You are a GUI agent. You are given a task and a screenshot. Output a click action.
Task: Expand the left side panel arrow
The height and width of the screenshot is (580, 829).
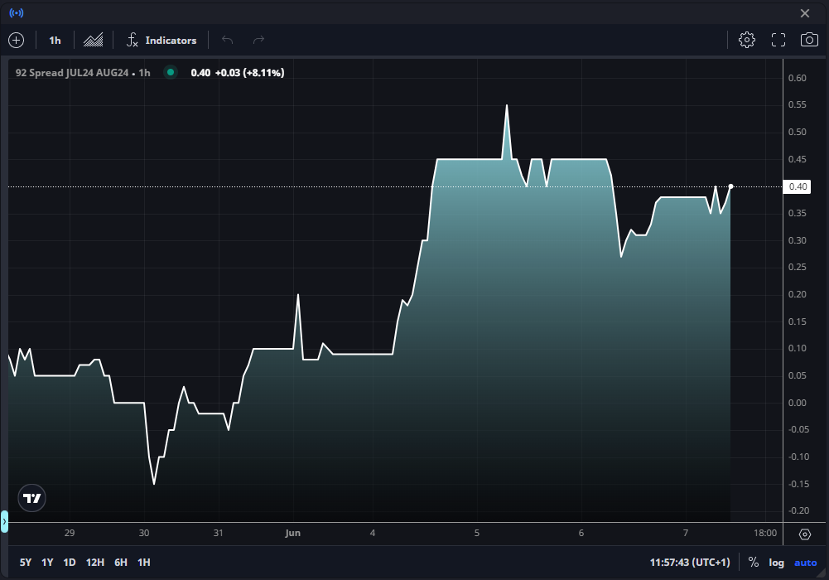pos(3,521)
